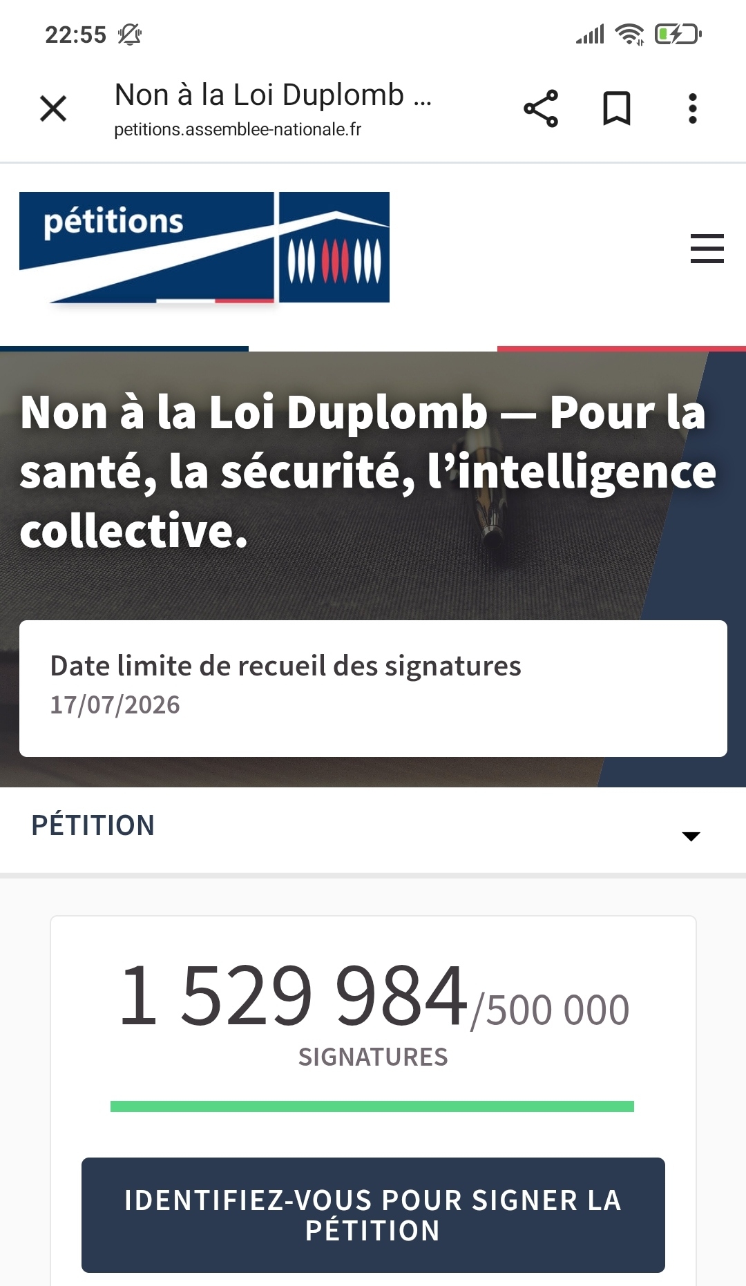Tap the 22:55 clock in status bar
Screen dimensions: 746x1286
pyautogui.click(x=75, y=35)
